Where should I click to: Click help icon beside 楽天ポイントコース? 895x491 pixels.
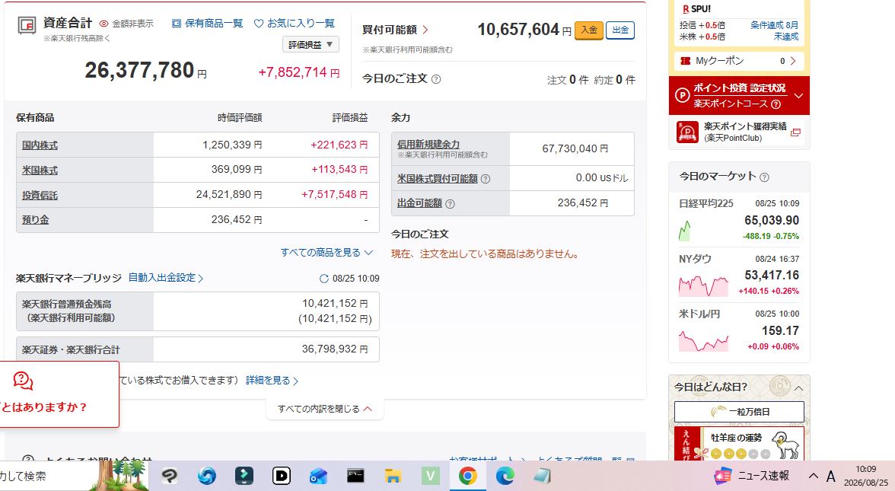[x=776, y=104]
